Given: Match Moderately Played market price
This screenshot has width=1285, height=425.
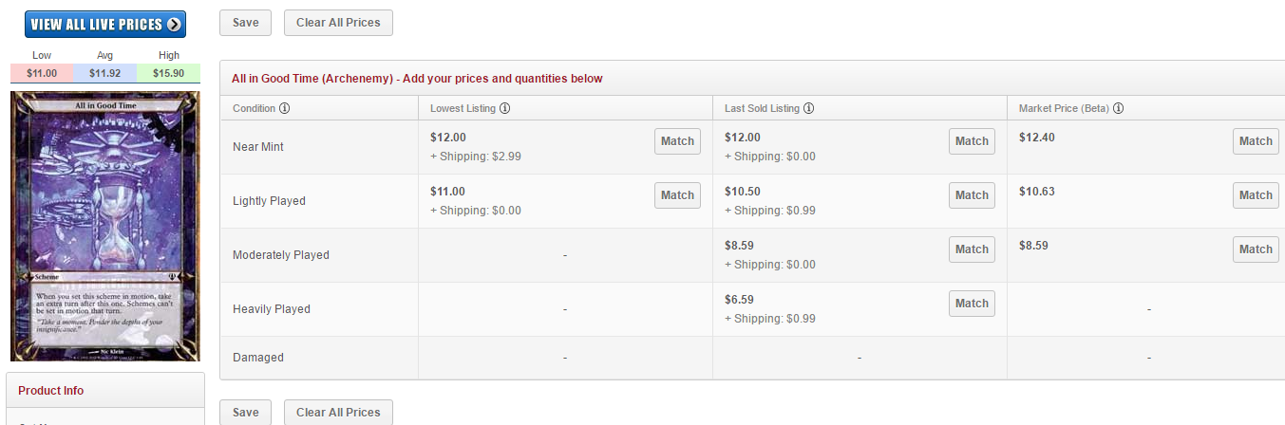Looking at the screenshot, I should click(x=1256, y=249).
